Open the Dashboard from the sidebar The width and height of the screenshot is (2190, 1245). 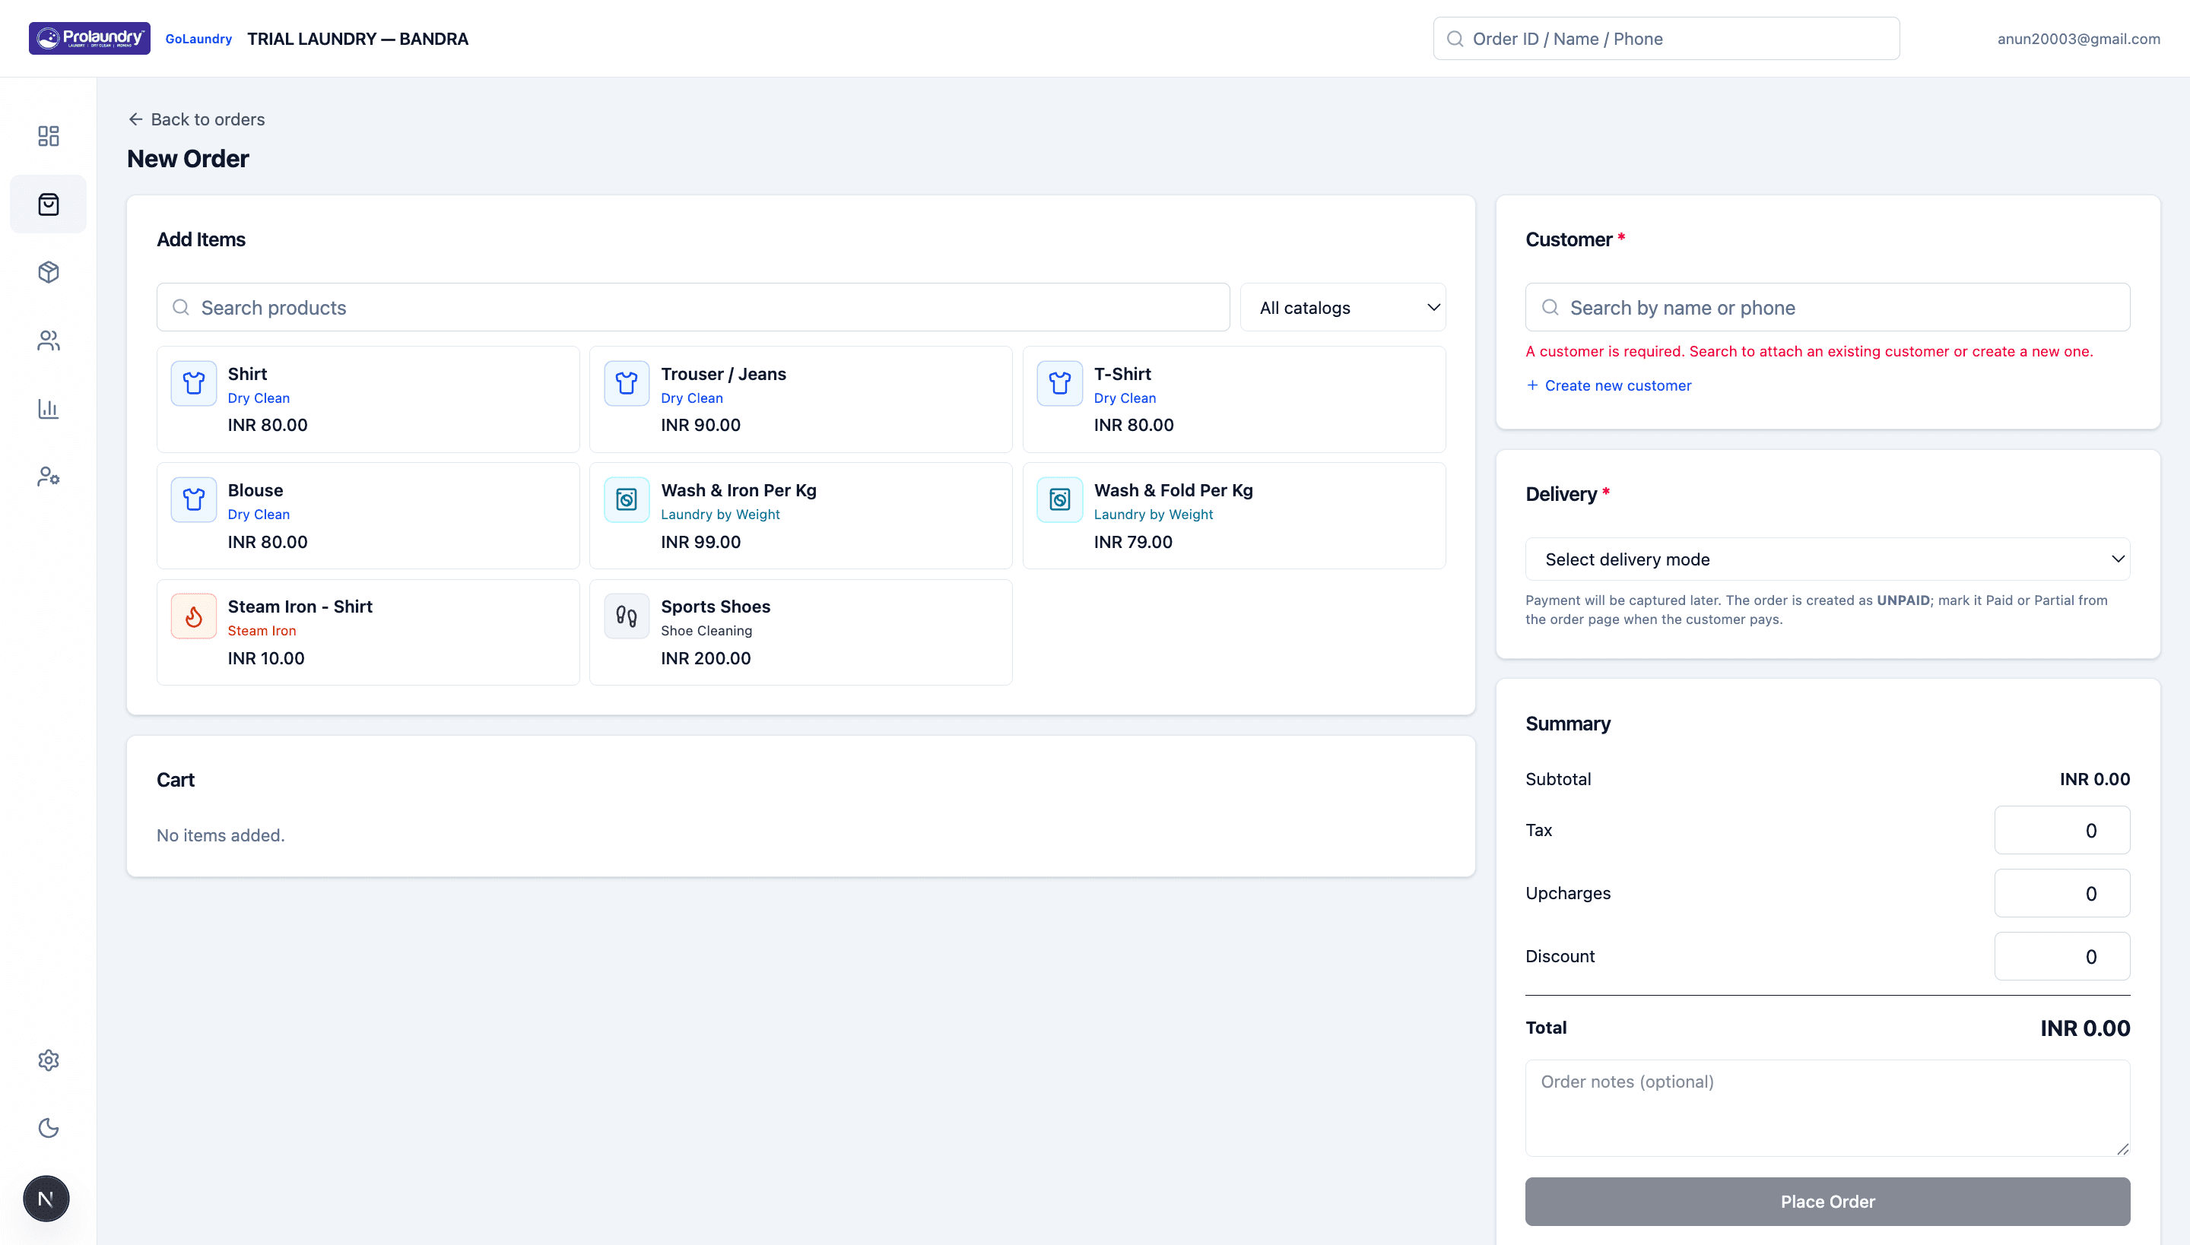click(48, 135)
